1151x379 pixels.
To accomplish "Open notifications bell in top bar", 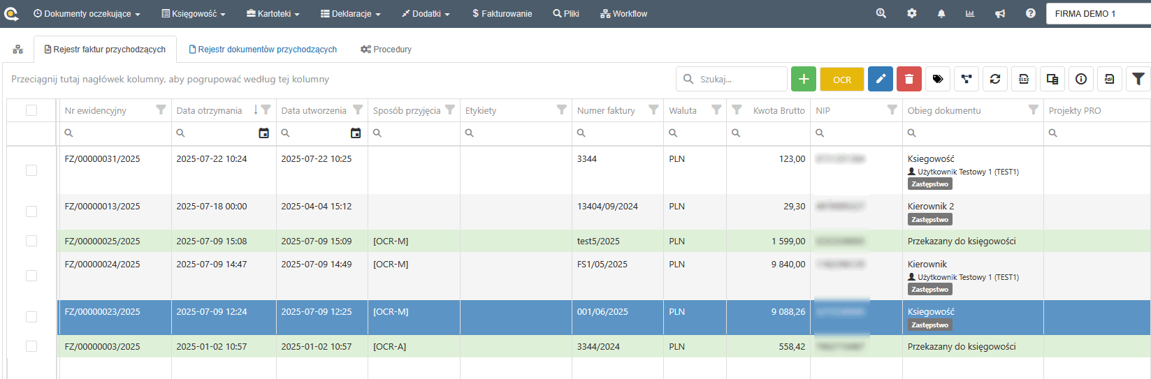I will 941,14.
